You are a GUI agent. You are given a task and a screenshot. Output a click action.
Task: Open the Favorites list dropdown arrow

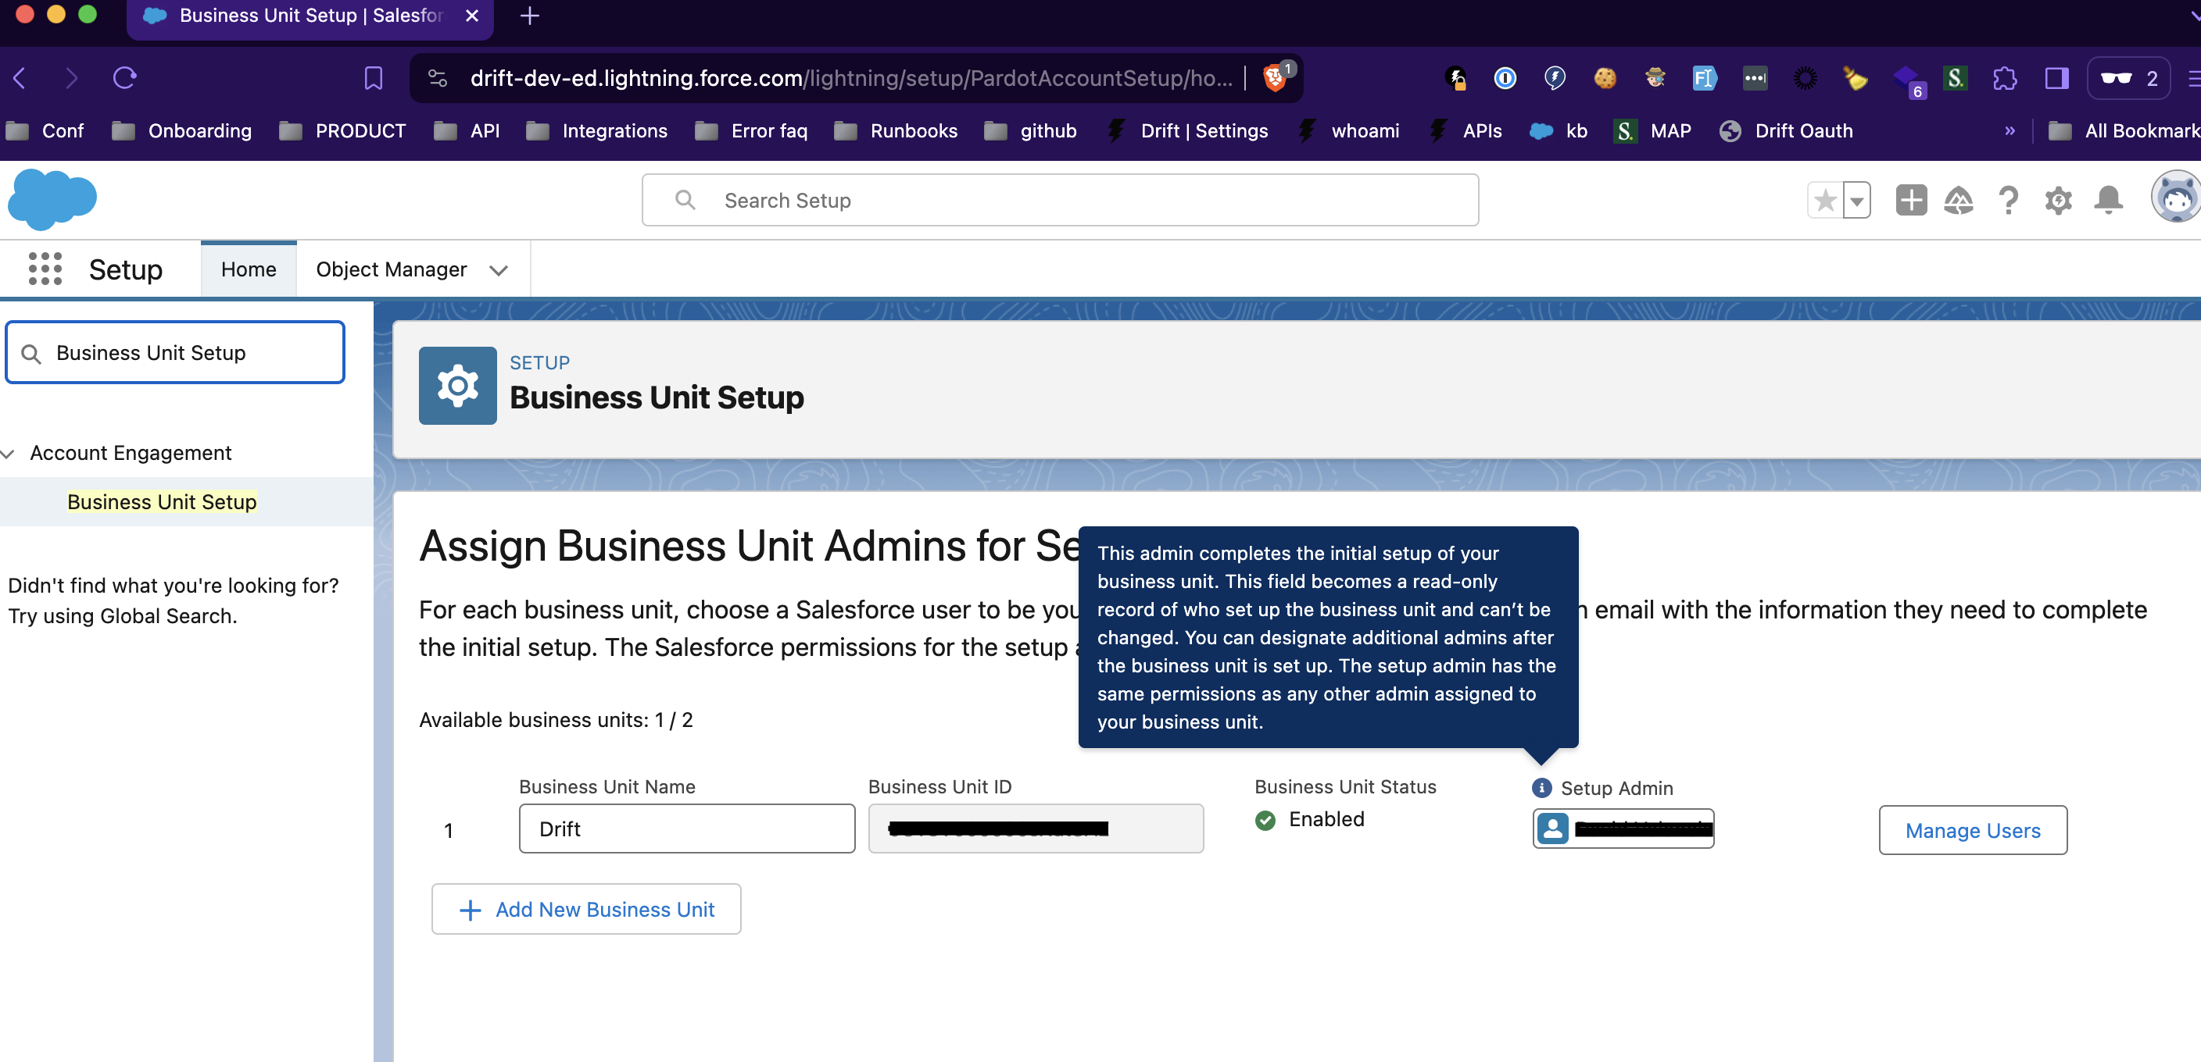click(x=1856, y=201)
